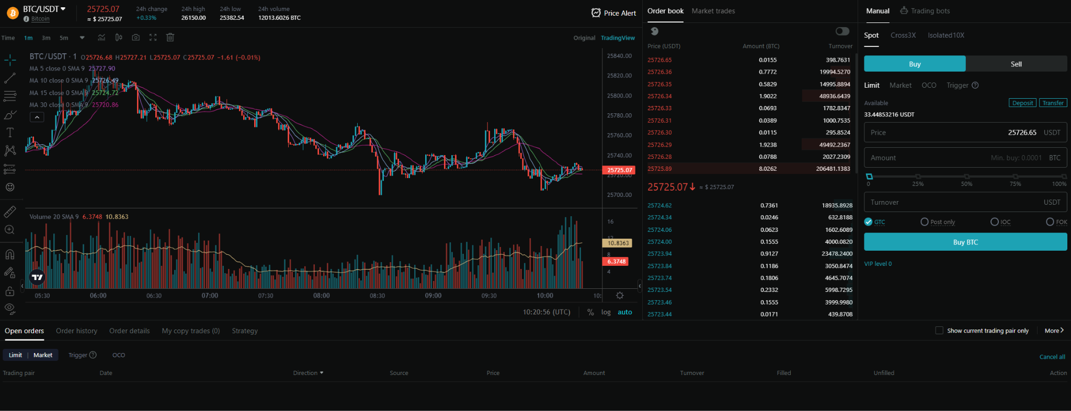Click the Turnover input field
Image resolution: width=1071 pixels, height=411 pixels.
[965, 202]
